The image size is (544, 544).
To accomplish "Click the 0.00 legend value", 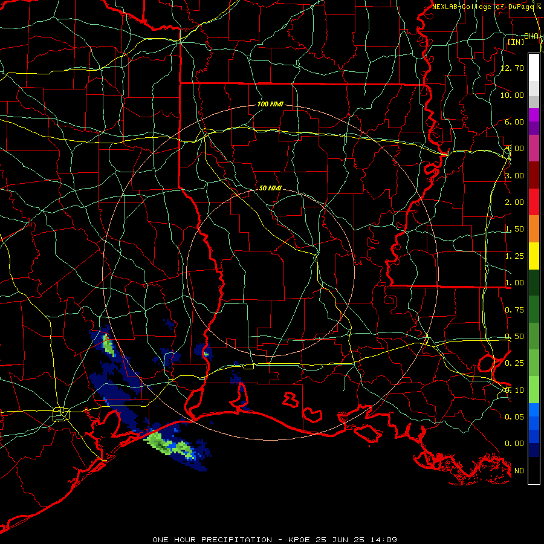I will click(x=514, y=444).
